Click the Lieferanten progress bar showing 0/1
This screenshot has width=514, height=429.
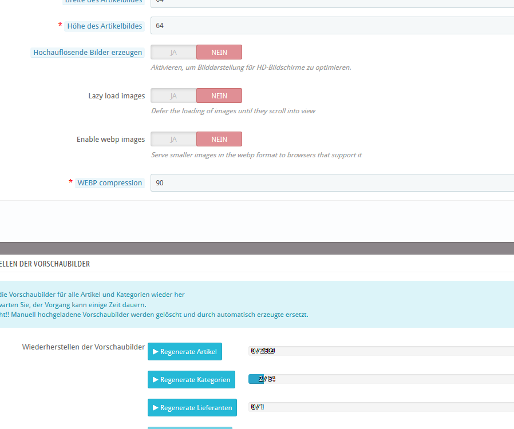381,407
